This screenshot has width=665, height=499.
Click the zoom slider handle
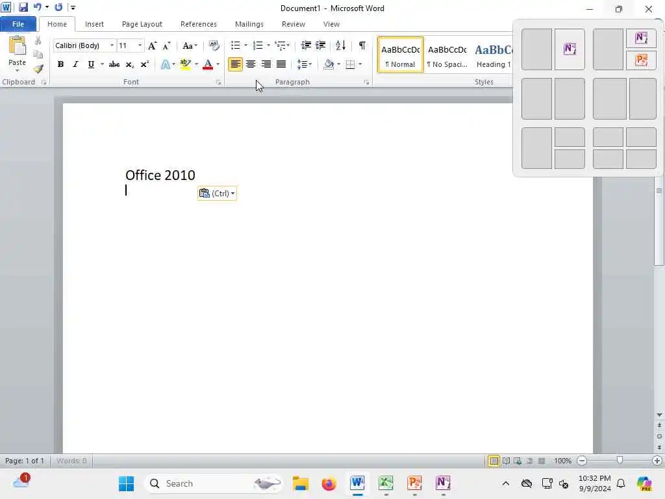click(x=620, y=461)
